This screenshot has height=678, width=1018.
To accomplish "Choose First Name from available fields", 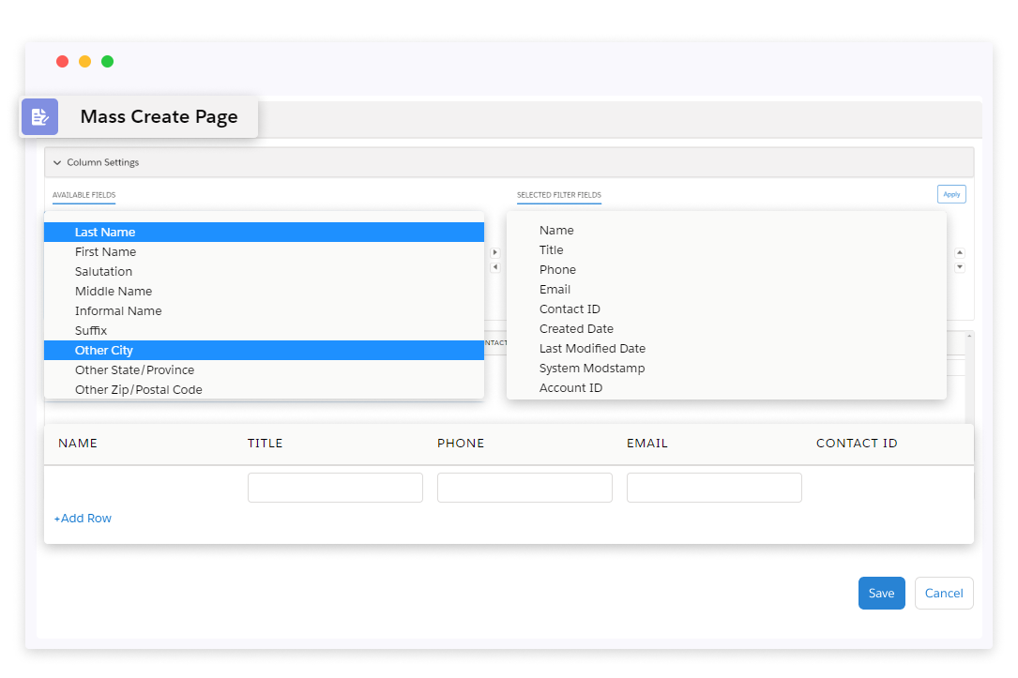I will click(x=105, y=252).
